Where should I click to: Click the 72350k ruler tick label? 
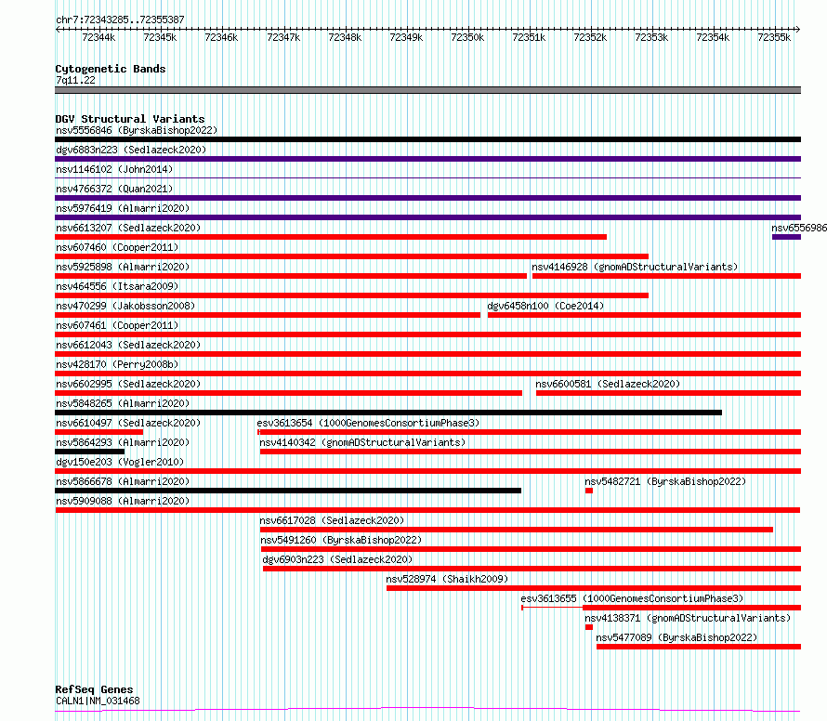(x=467, y=37)
